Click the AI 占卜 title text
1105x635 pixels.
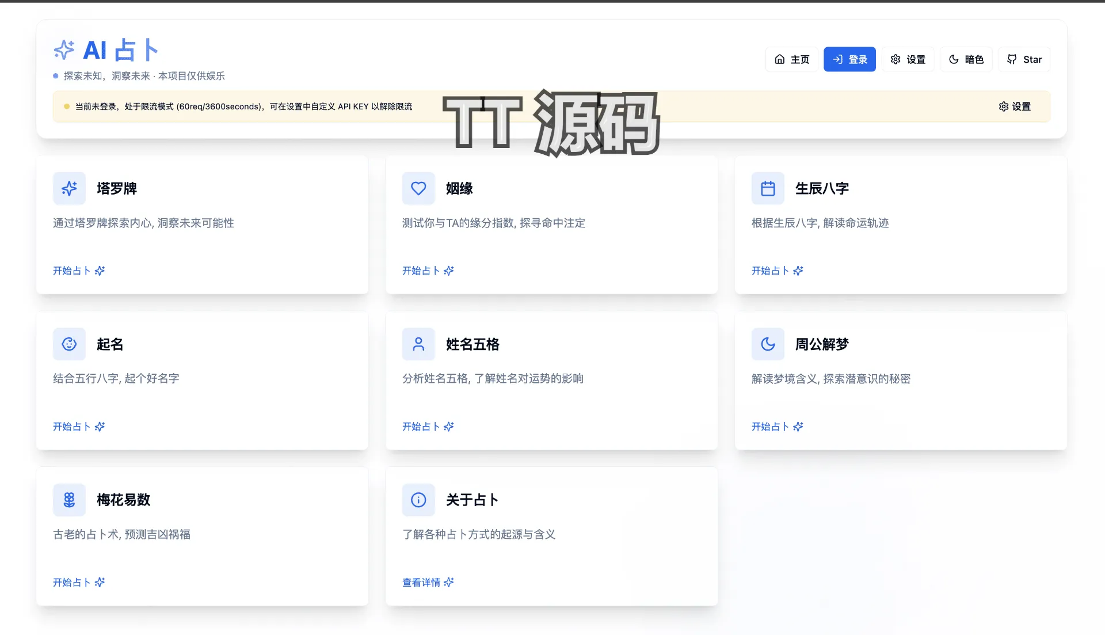coord(120,50)
